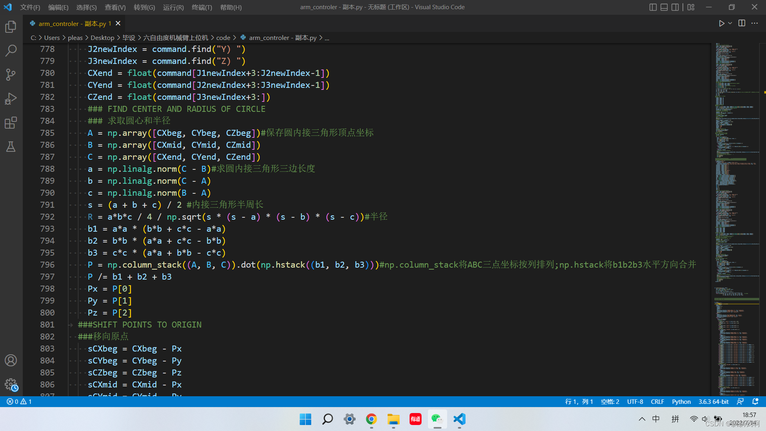Viewport: 766px width, 431px height.
Task: Select interpreter 3.6.3 64-bit
Action: [714, 401]
